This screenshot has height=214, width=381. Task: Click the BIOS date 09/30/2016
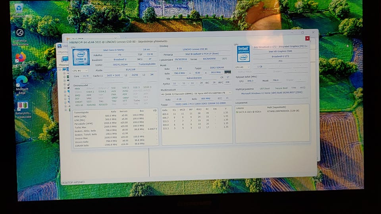[181, 59]
